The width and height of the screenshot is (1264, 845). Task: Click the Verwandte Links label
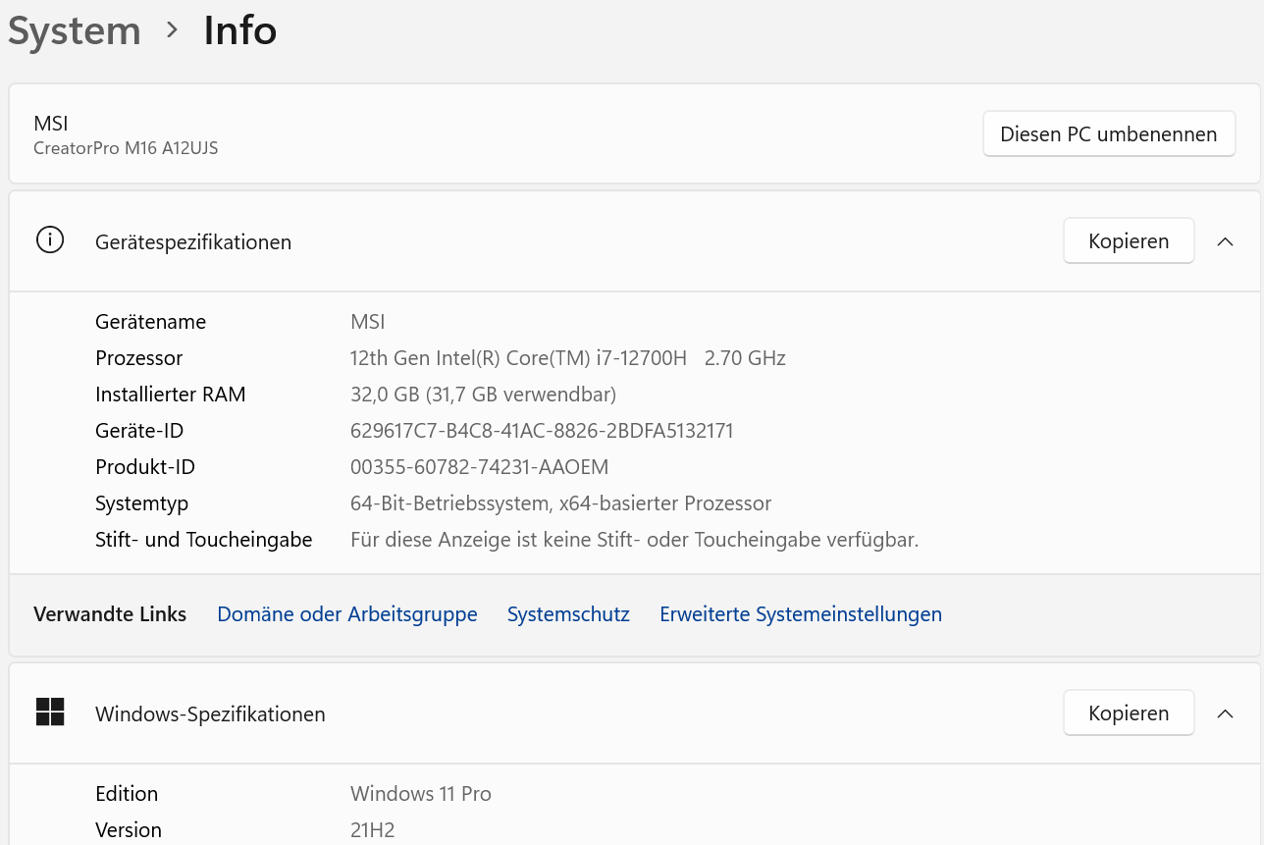(110, 614)
